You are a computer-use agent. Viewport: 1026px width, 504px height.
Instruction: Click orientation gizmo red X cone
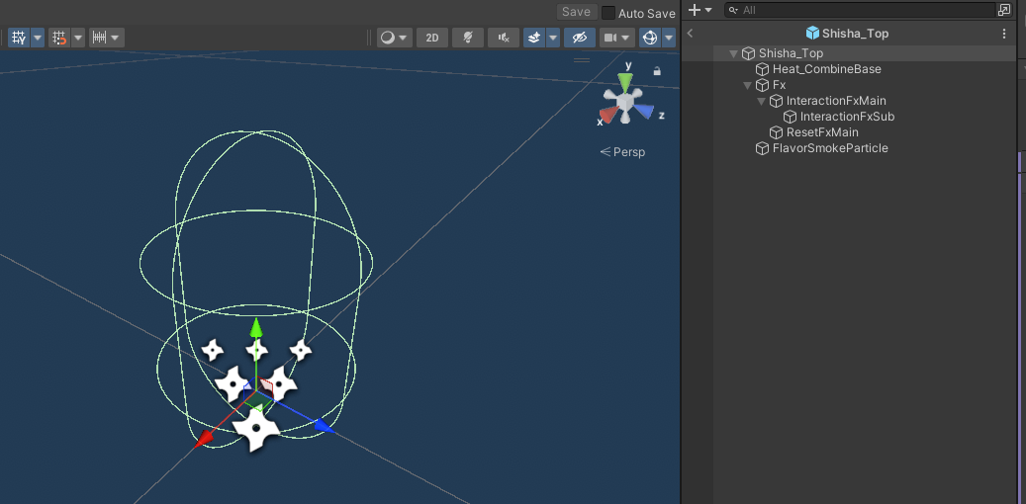coord(608,115)
